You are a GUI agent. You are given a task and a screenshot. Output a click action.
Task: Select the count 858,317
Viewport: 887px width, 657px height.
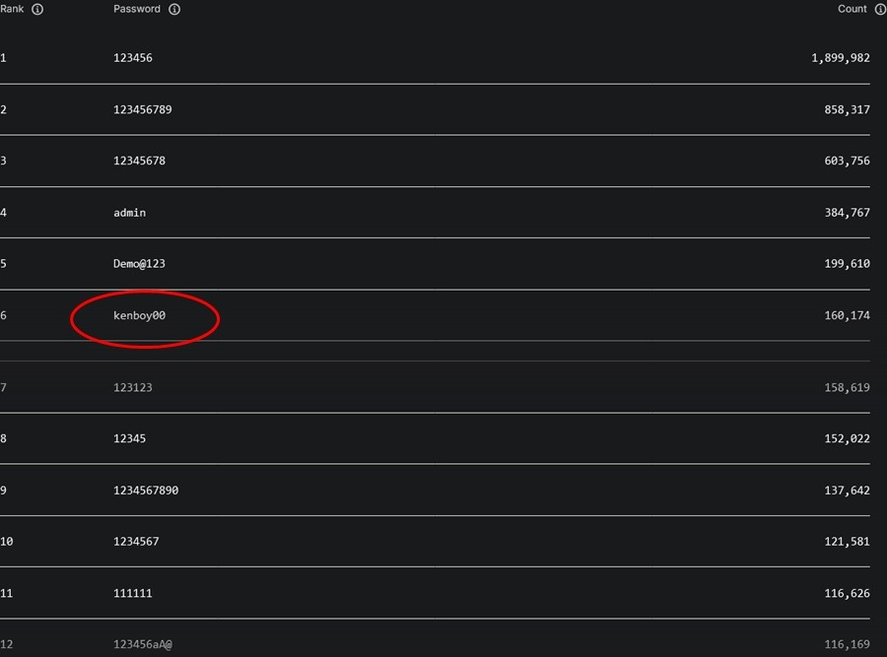pyautogui.click(x=847, y=109)
